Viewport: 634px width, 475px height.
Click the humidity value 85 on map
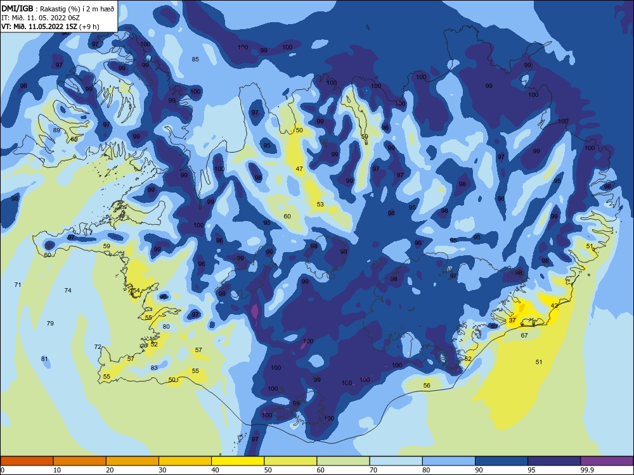[195, 60]
